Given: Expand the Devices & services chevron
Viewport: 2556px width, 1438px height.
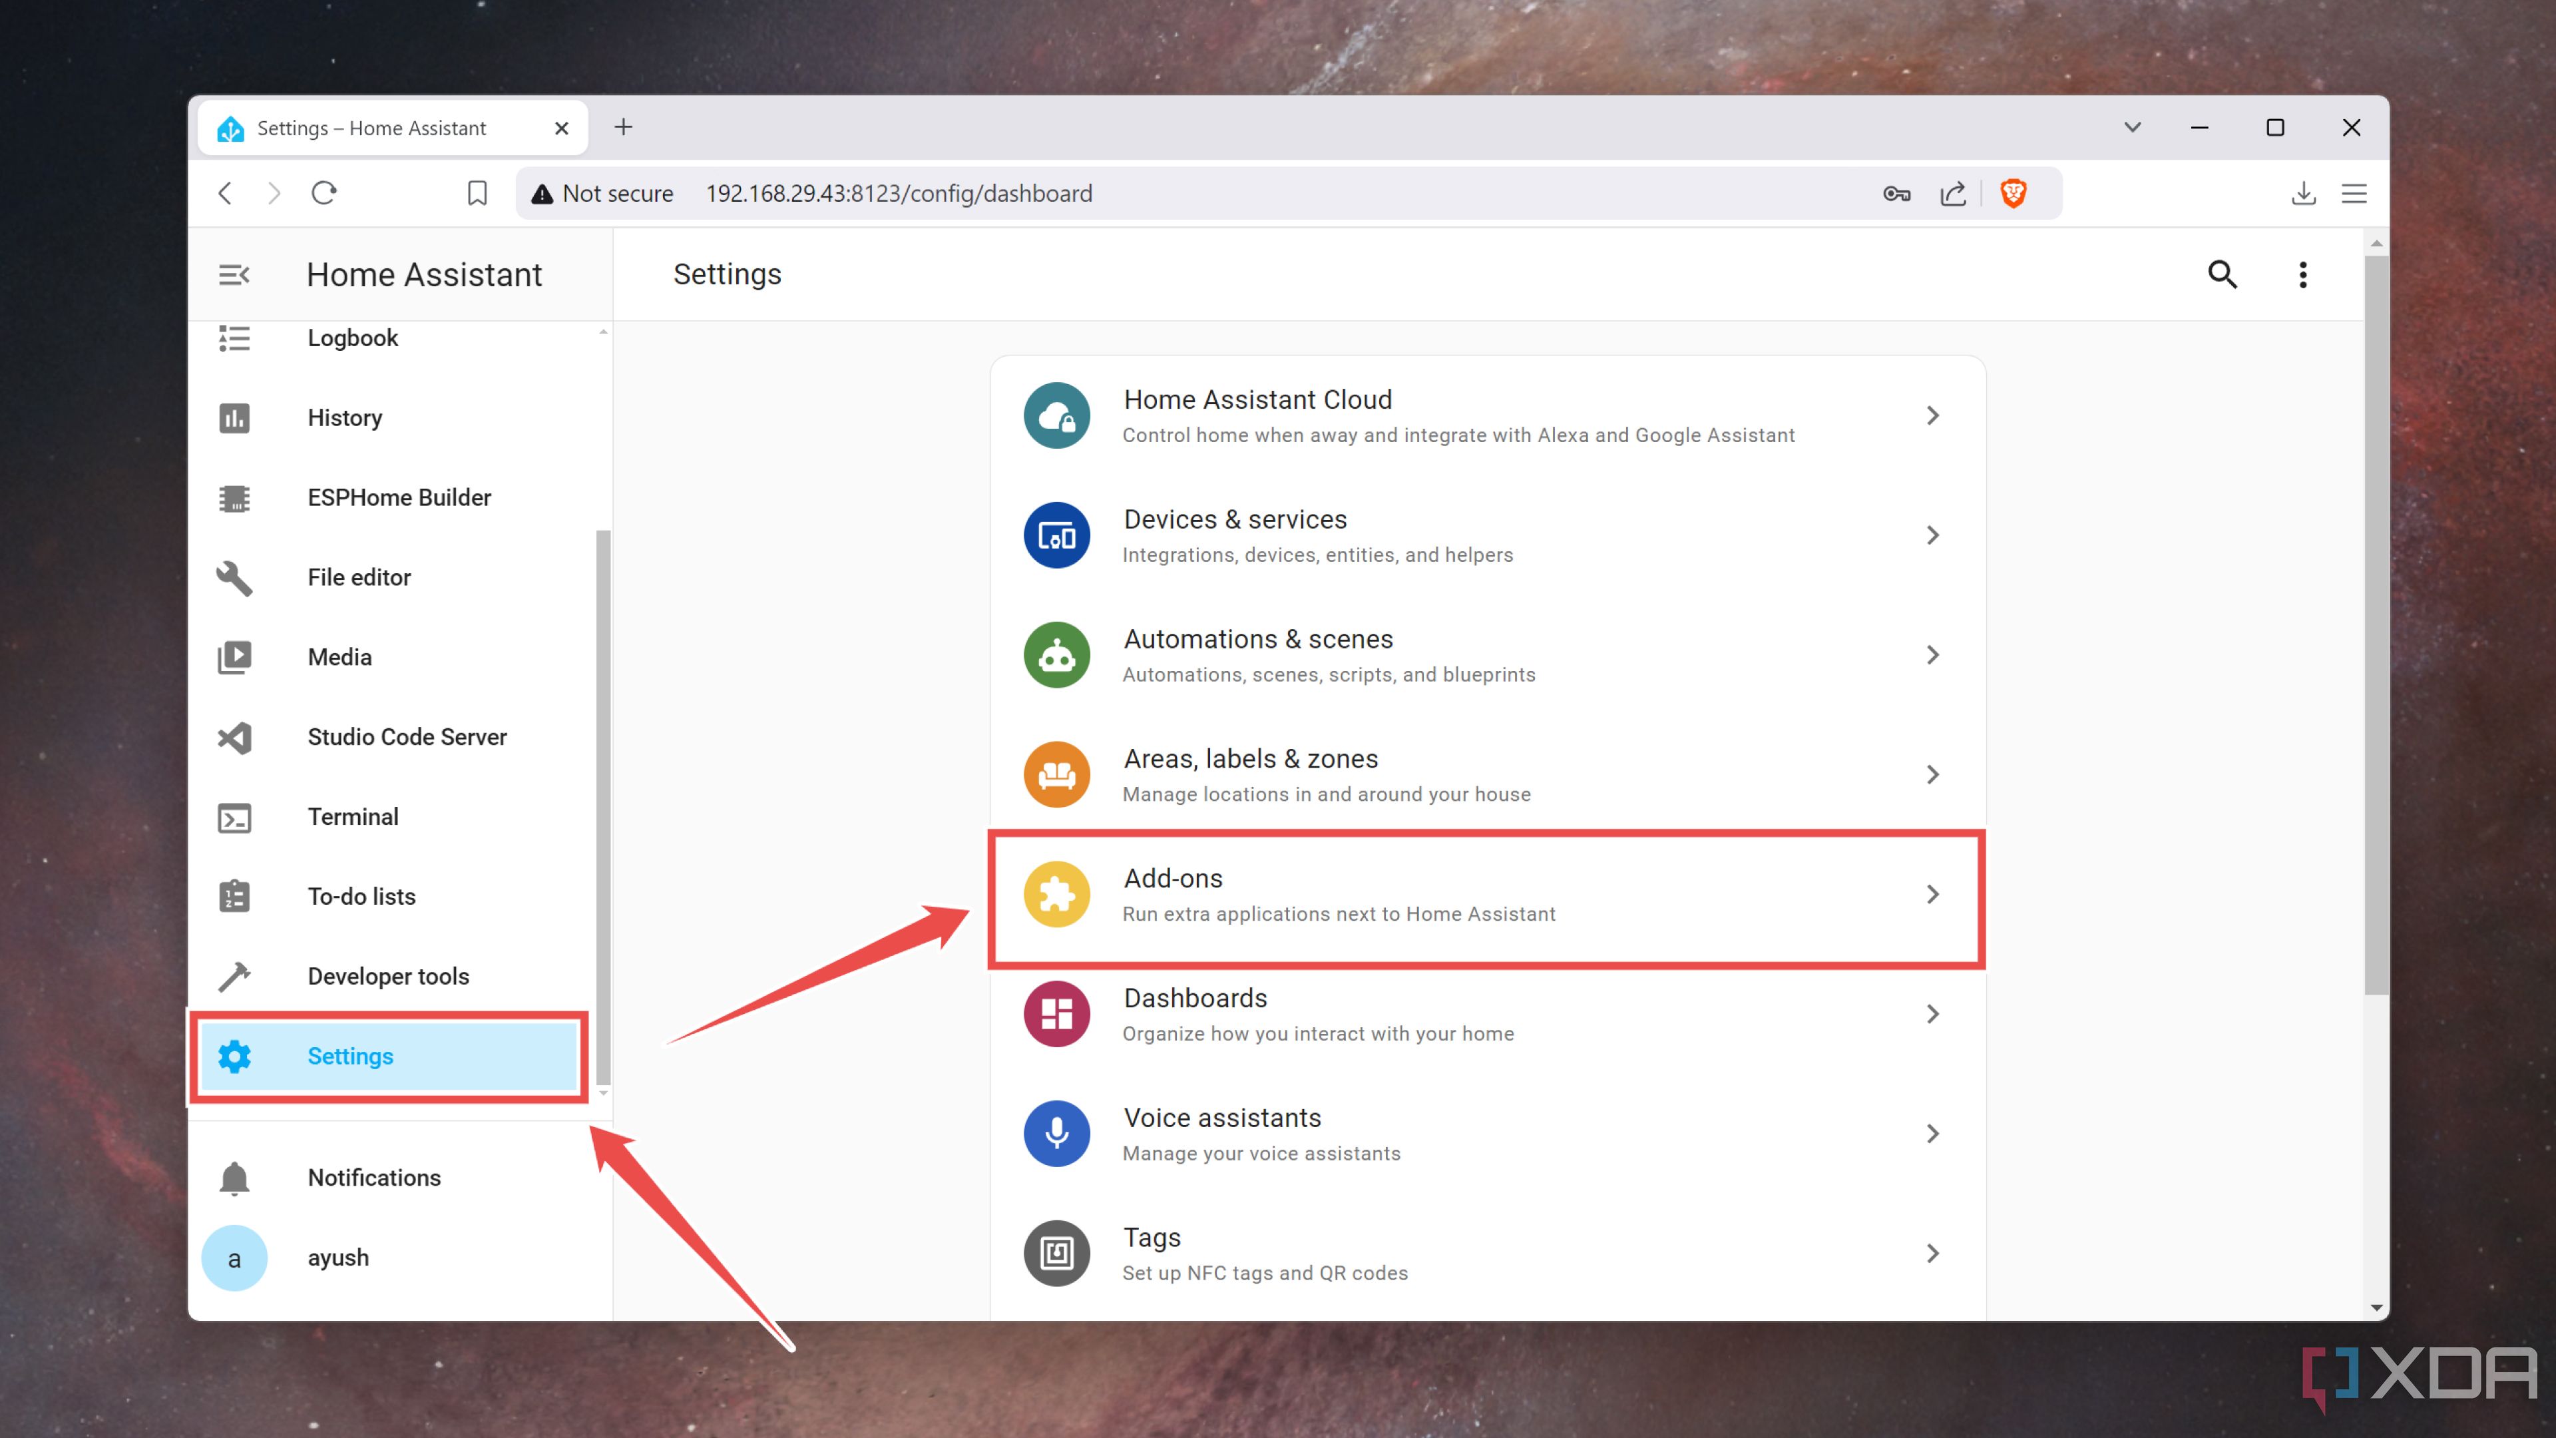Looking at the screenshot, I should coord(1933,536).
